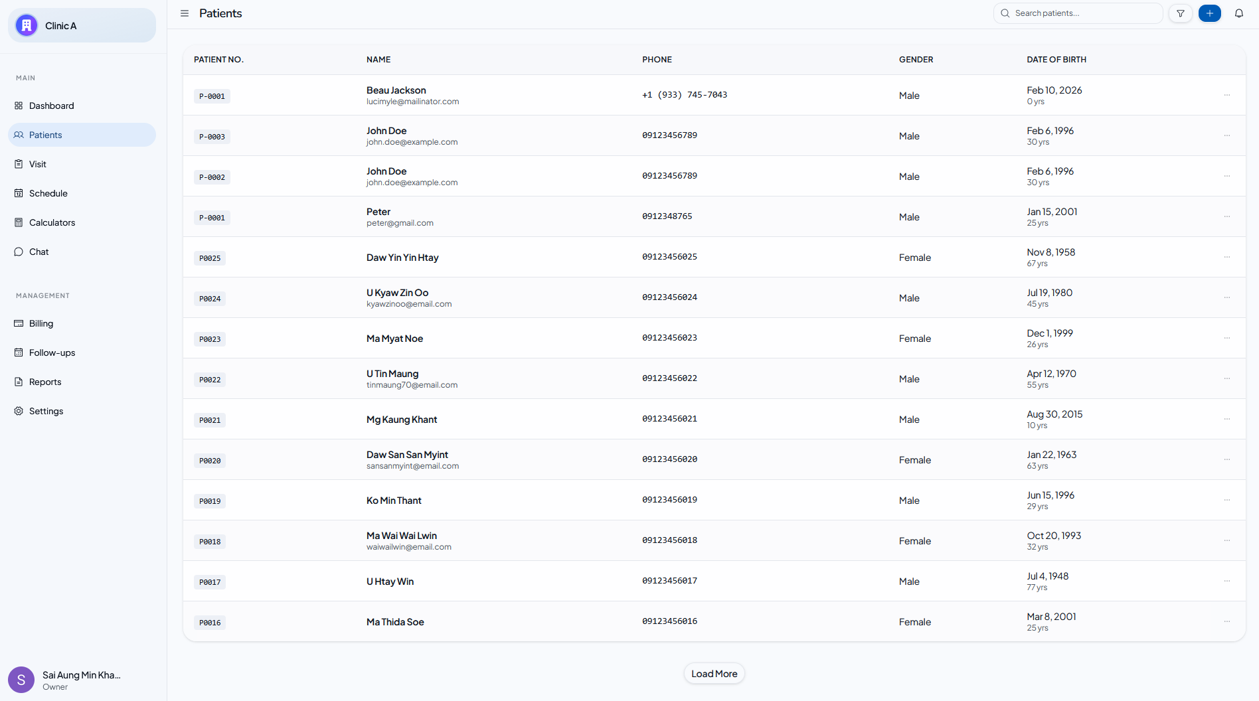This screenshot has height=701, width=1259.
Task: Open row actions menu for Daw Yin Yin Htay
Action: click(1227, 257)
